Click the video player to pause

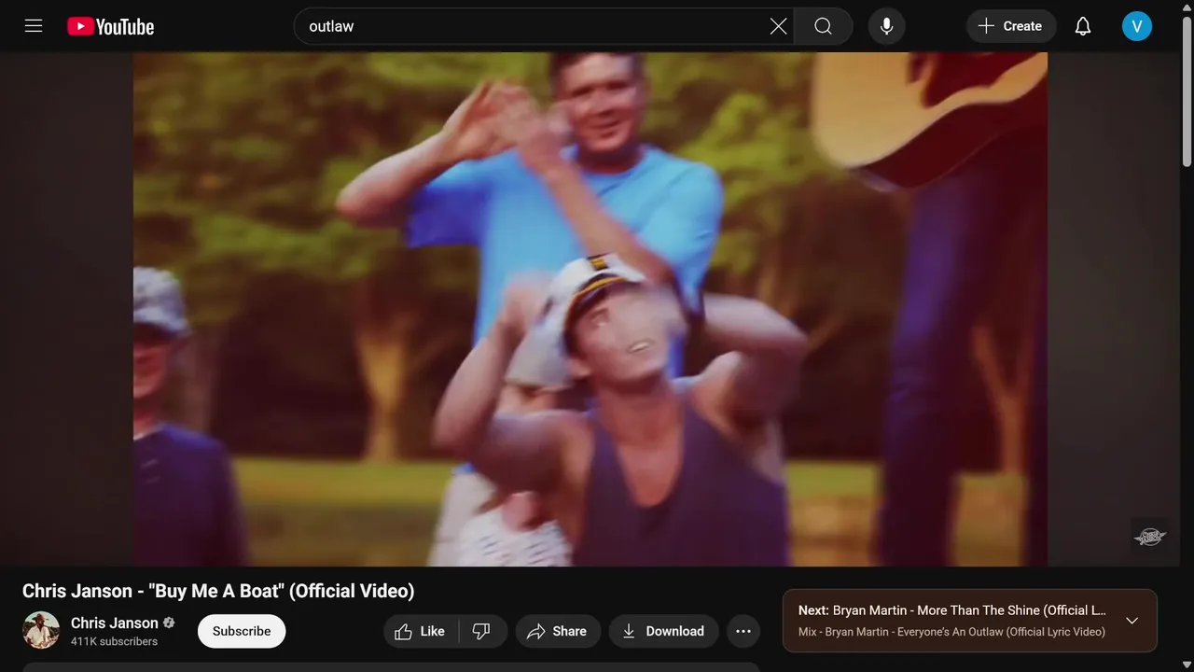click(590, 309)
